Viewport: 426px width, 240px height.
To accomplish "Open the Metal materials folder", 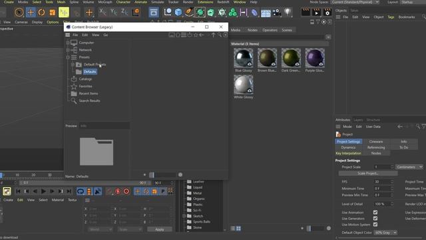I will point(197,193).
